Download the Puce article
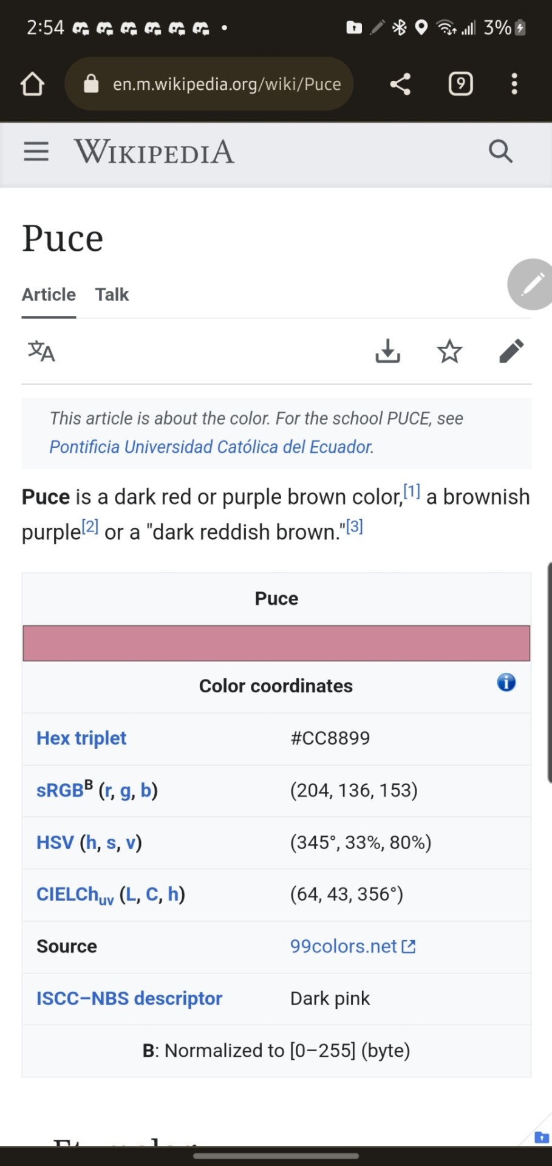 point(387,351)
